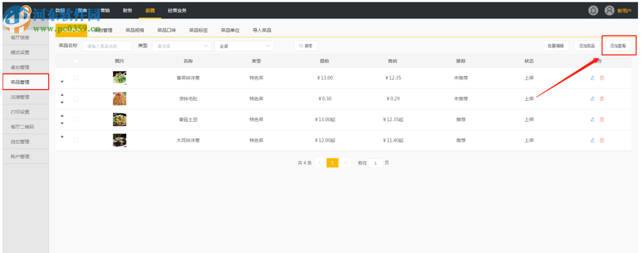642x253 pixels.
Task: Move 凉拌毛肚 down in the list
Action: click(62, 103)
